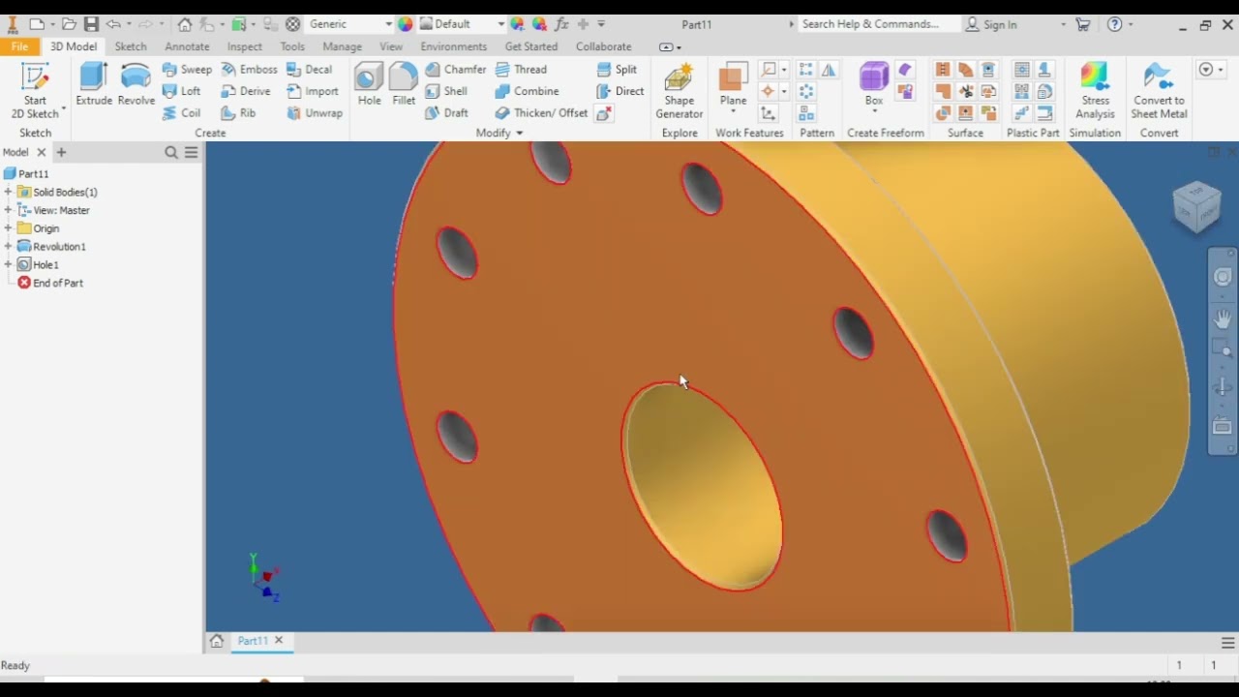
Task: Open the Collaborate tab
Action: 603,46
